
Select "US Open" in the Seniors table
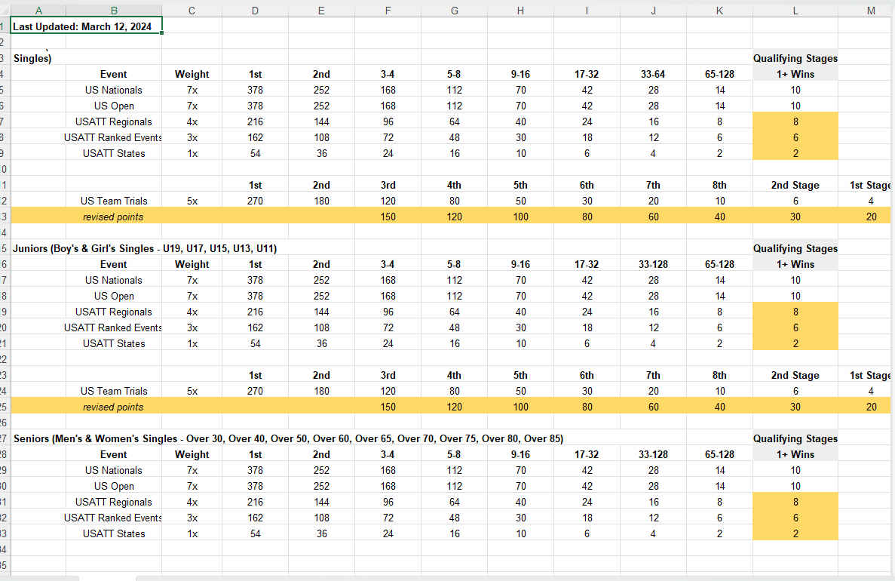point(114,486)
